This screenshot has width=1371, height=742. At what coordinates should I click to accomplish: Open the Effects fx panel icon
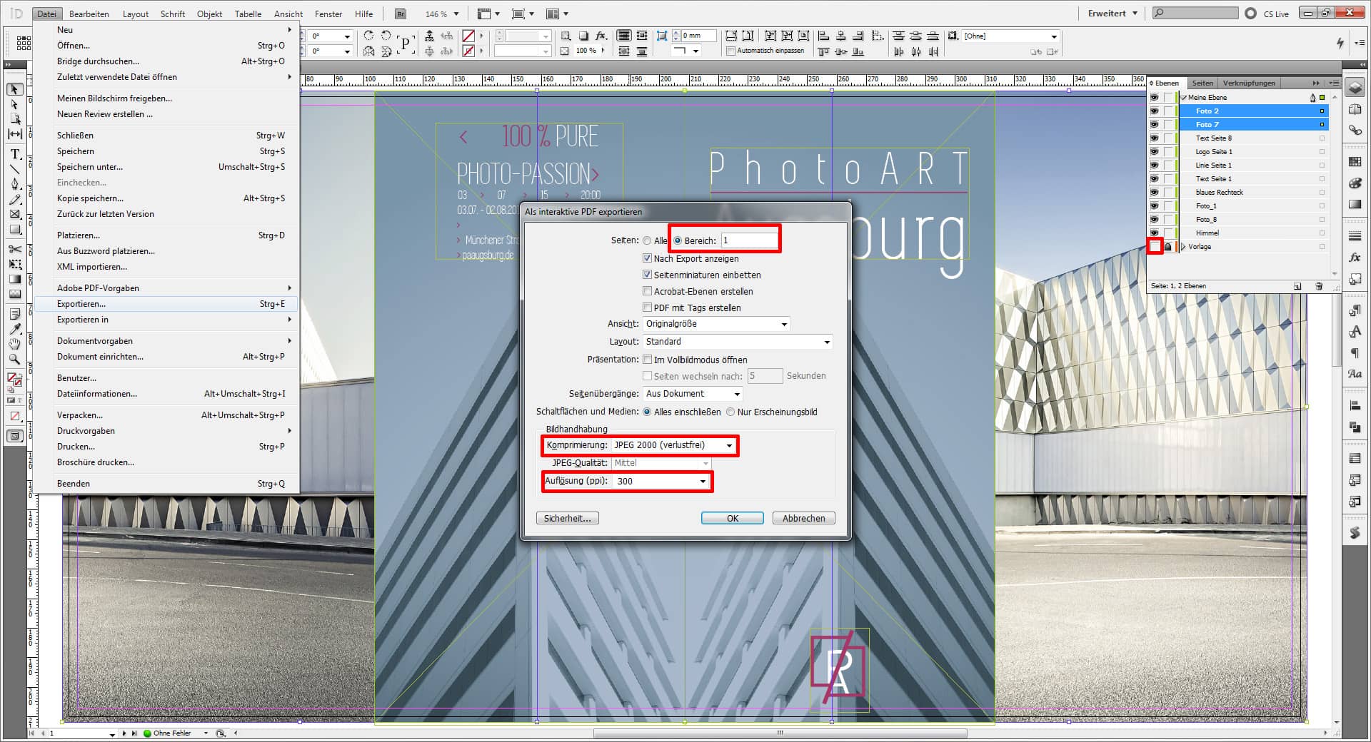click(x=1355, y=257)
